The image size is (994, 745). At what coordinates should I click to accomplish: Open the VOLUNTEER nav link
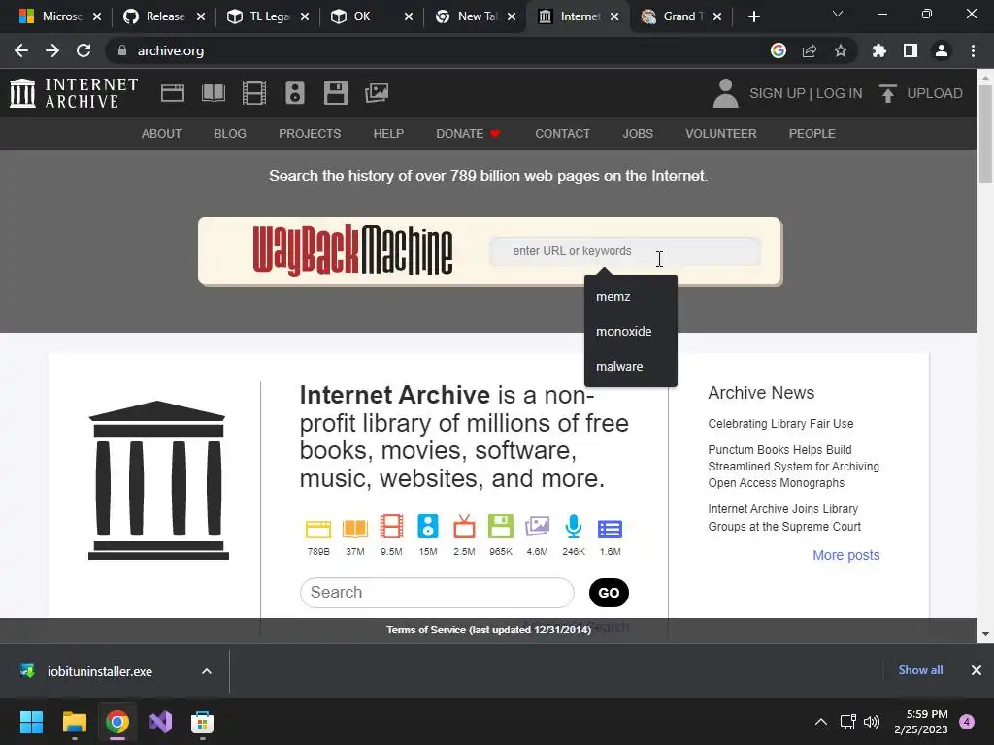point(721,134)
